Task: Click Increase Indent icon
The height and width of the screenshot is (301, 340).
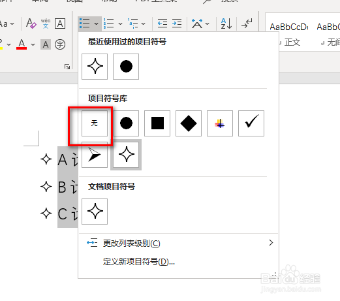Action: 177,24
